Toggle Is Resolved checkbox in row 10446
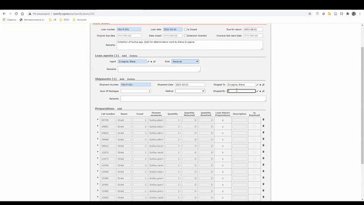The height and width of the screenshot is (205, 364). [254, 172]
